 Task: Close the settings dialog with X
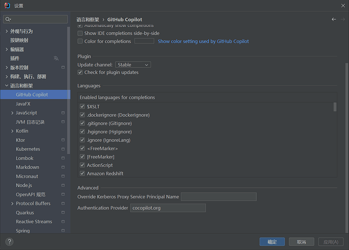343,6
